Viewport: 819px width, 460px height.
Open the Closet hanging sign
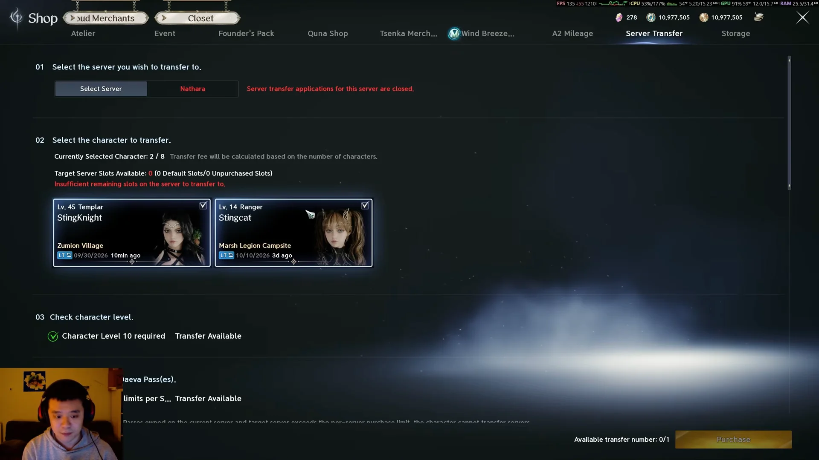pyautogui.click(x=197, y=18)
